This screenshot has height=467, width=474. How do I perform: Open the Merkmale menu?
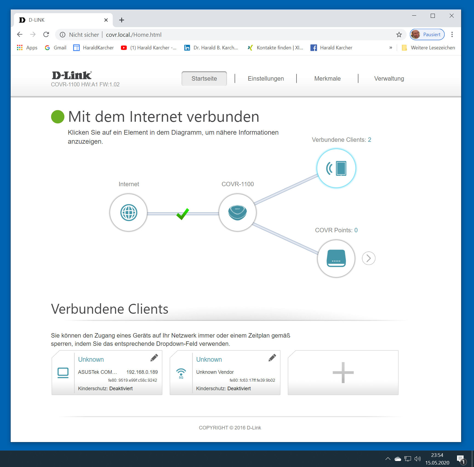coord(327,79)
